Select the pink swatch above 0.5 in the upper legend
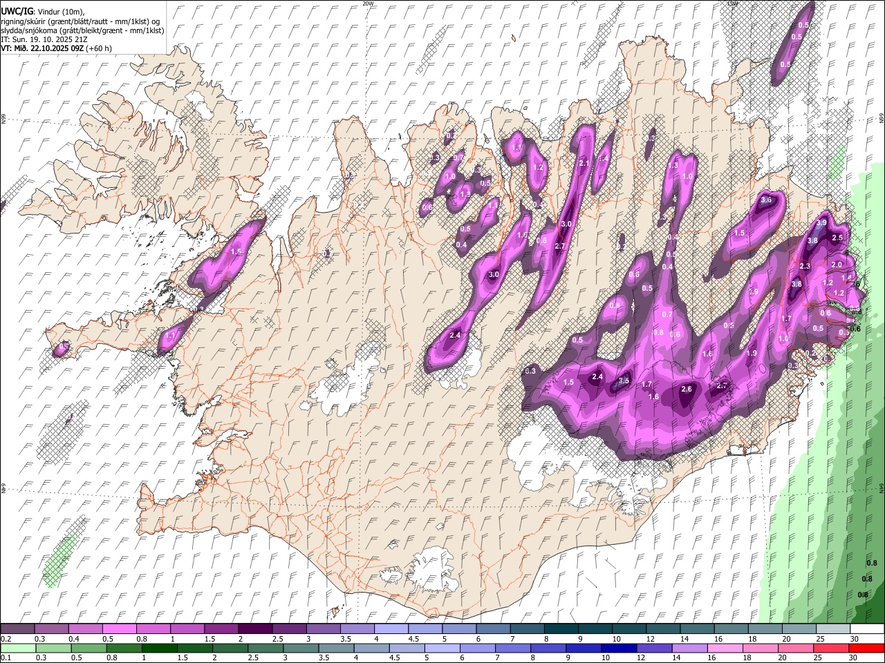Viewport: 885px width, 663px height. [119, 628]
